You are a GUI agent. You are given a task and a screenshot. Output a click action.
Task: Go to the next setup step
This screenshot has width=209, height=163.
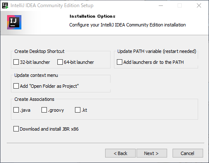click(x=152, y=153)
